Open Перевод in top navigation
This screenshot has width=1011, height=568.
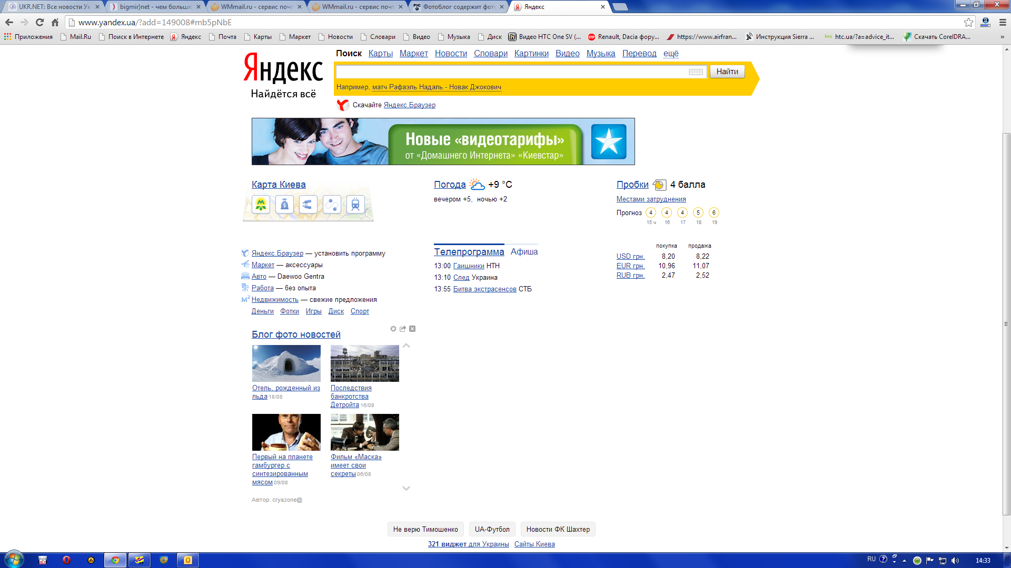click(639, 54)
